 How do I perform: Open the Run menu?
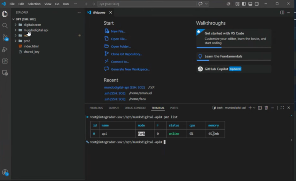66,4
